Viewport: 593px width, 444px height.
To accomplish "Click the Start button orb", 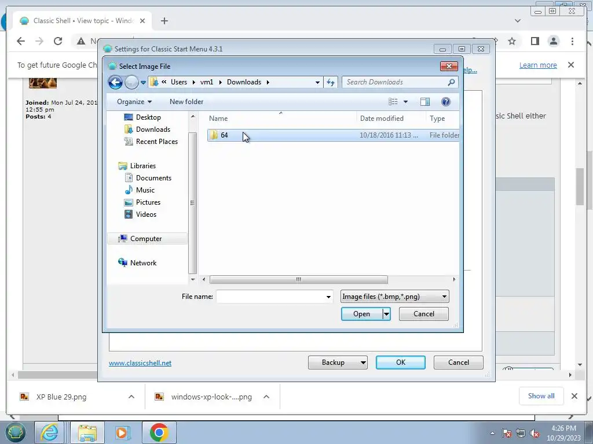I will click(x=15, y=432).
